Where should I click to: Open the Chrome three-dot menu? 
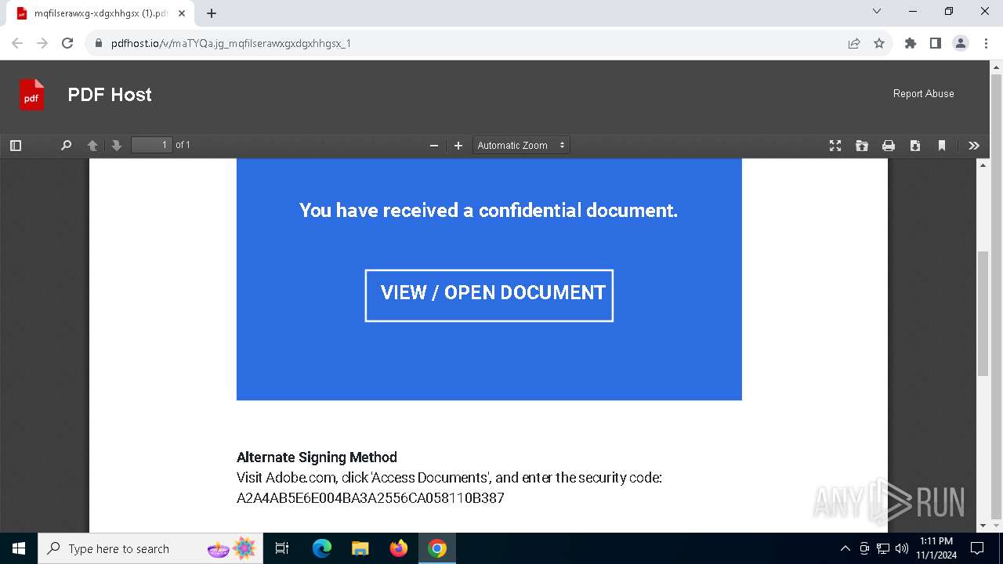pos(986,43)
